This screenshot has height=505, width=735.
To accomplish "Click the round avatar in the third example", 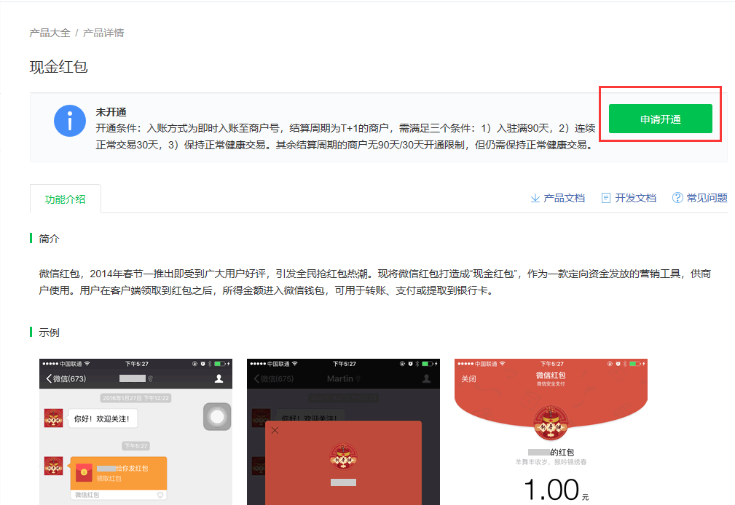I will 551,423.
